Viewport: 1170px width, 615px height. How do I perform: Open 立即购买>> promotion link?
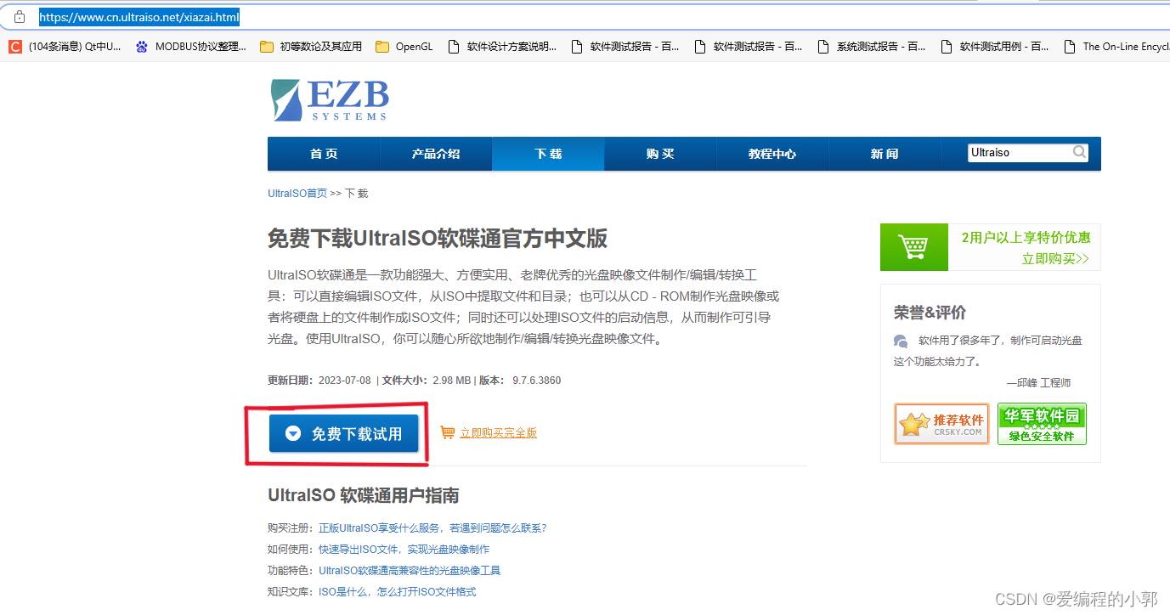1055,259
